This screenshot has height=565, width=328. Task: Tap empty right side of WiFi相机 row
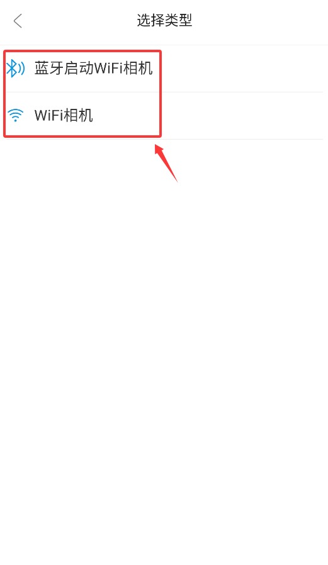(242, 116)
